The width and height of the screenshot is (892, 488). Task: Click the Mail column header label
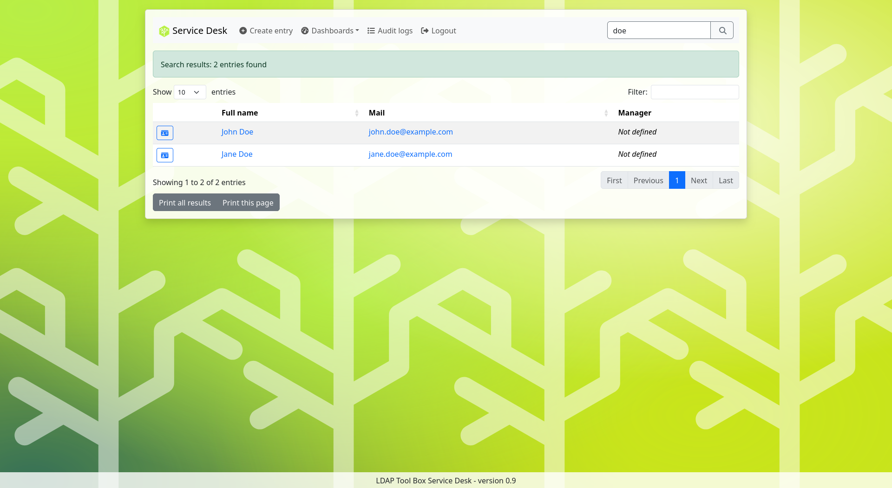click(377, 113)
